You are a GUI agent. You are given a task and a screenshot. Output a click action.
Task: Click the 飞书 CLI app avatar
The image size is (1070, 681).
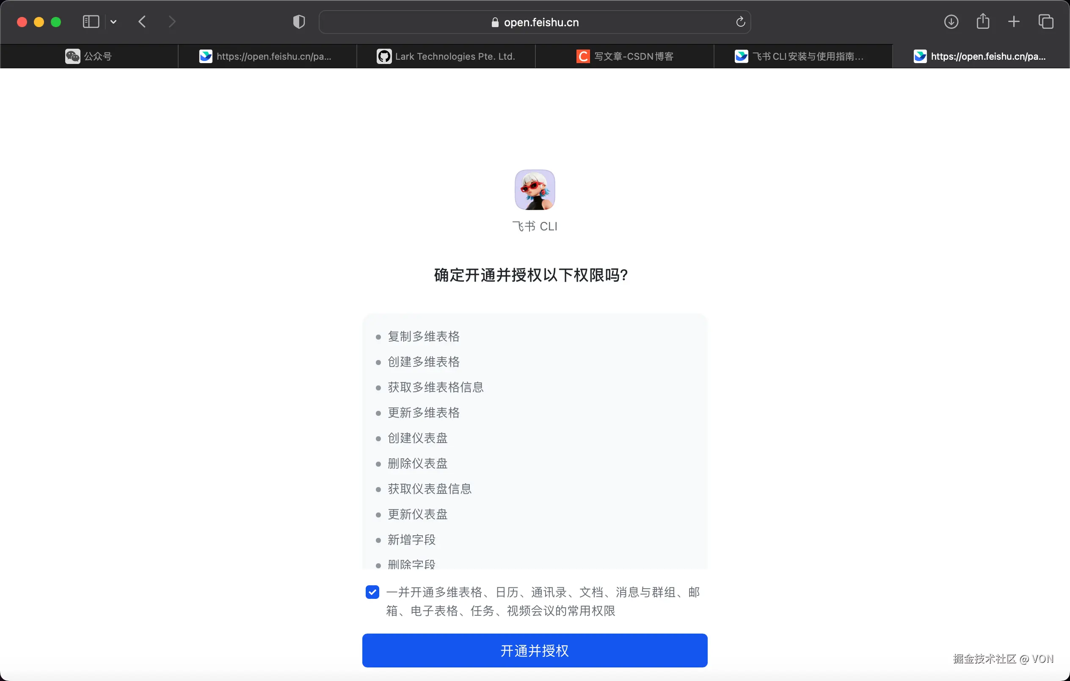tap(534, 189)
